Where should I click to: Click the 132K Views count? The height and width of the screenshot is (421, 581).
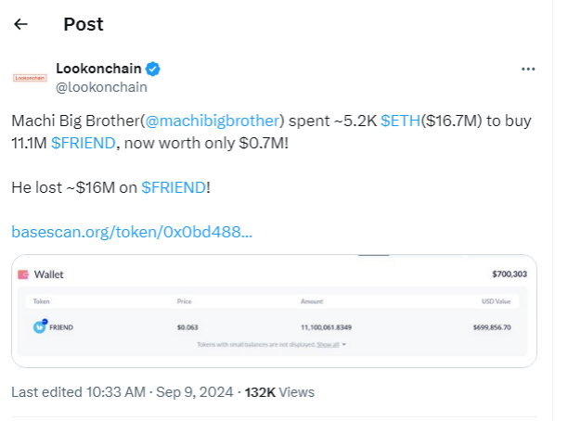[279, 392]
